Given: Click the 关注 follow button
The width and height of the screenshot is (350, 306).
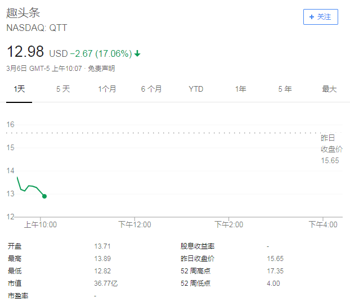Looking at the screenshot, I should [321, 17].
